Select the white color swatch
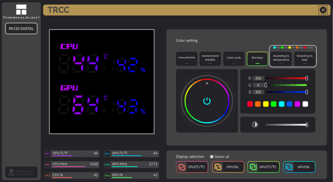333x182 pixels. click(x=305, y=104)
